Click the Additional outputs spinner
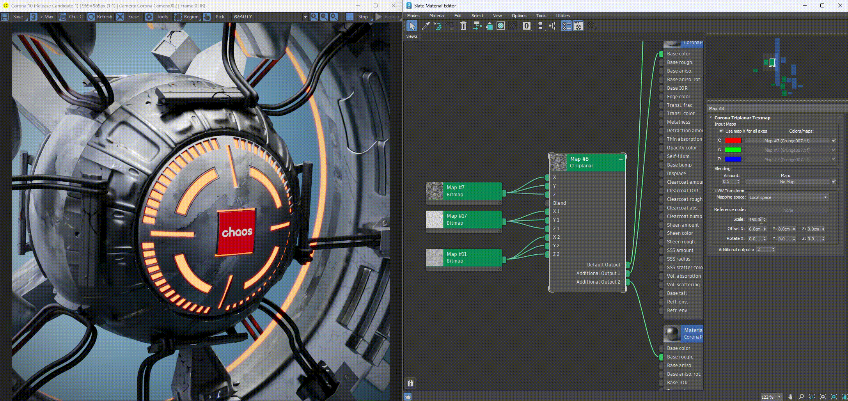 [x=773, y=249]
